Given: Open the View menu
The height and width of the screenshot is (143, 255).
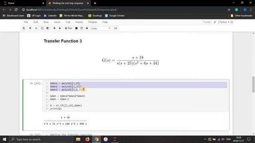Looking at the screenshot, I should coord(46,22).
